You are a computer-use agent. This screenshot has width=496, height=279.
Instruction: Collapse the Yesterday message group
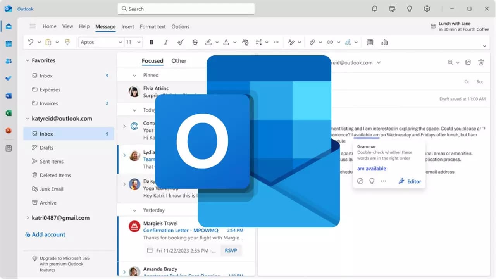[134, 210]
